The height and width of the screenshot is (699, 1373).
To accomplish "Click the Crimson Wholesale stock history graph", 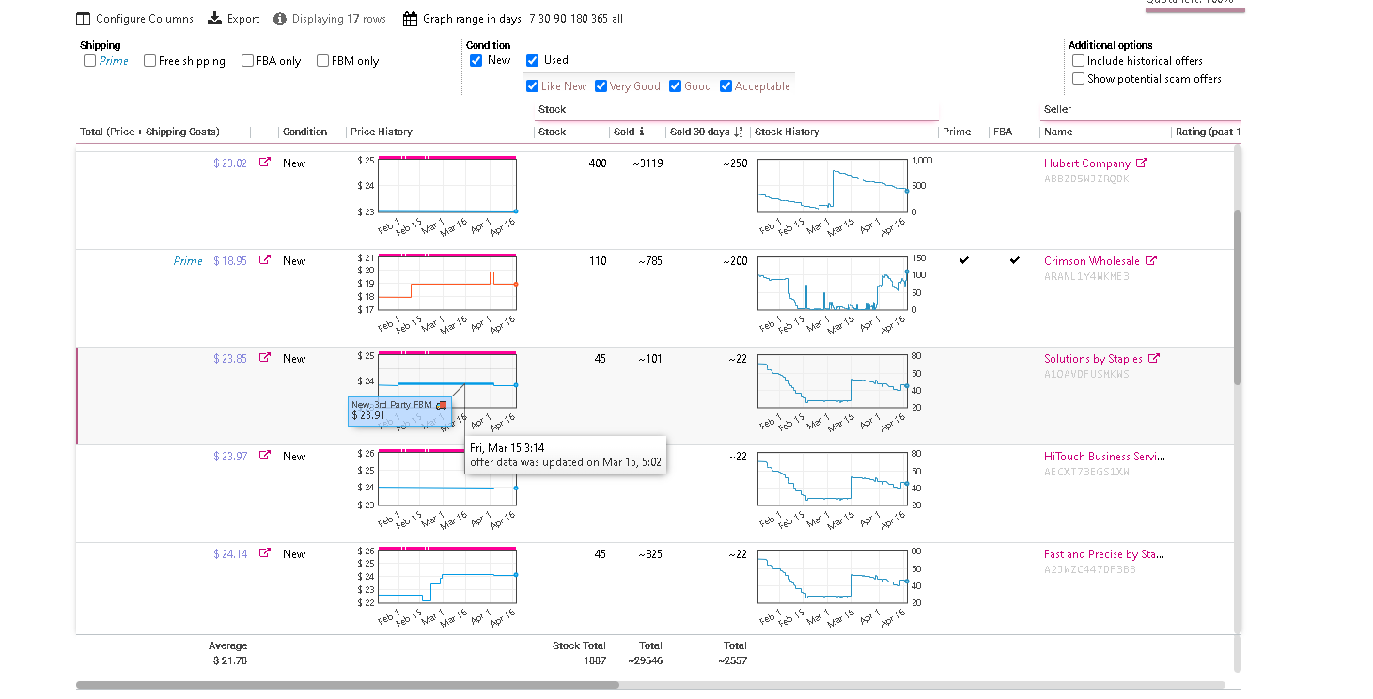I will 832,284.
